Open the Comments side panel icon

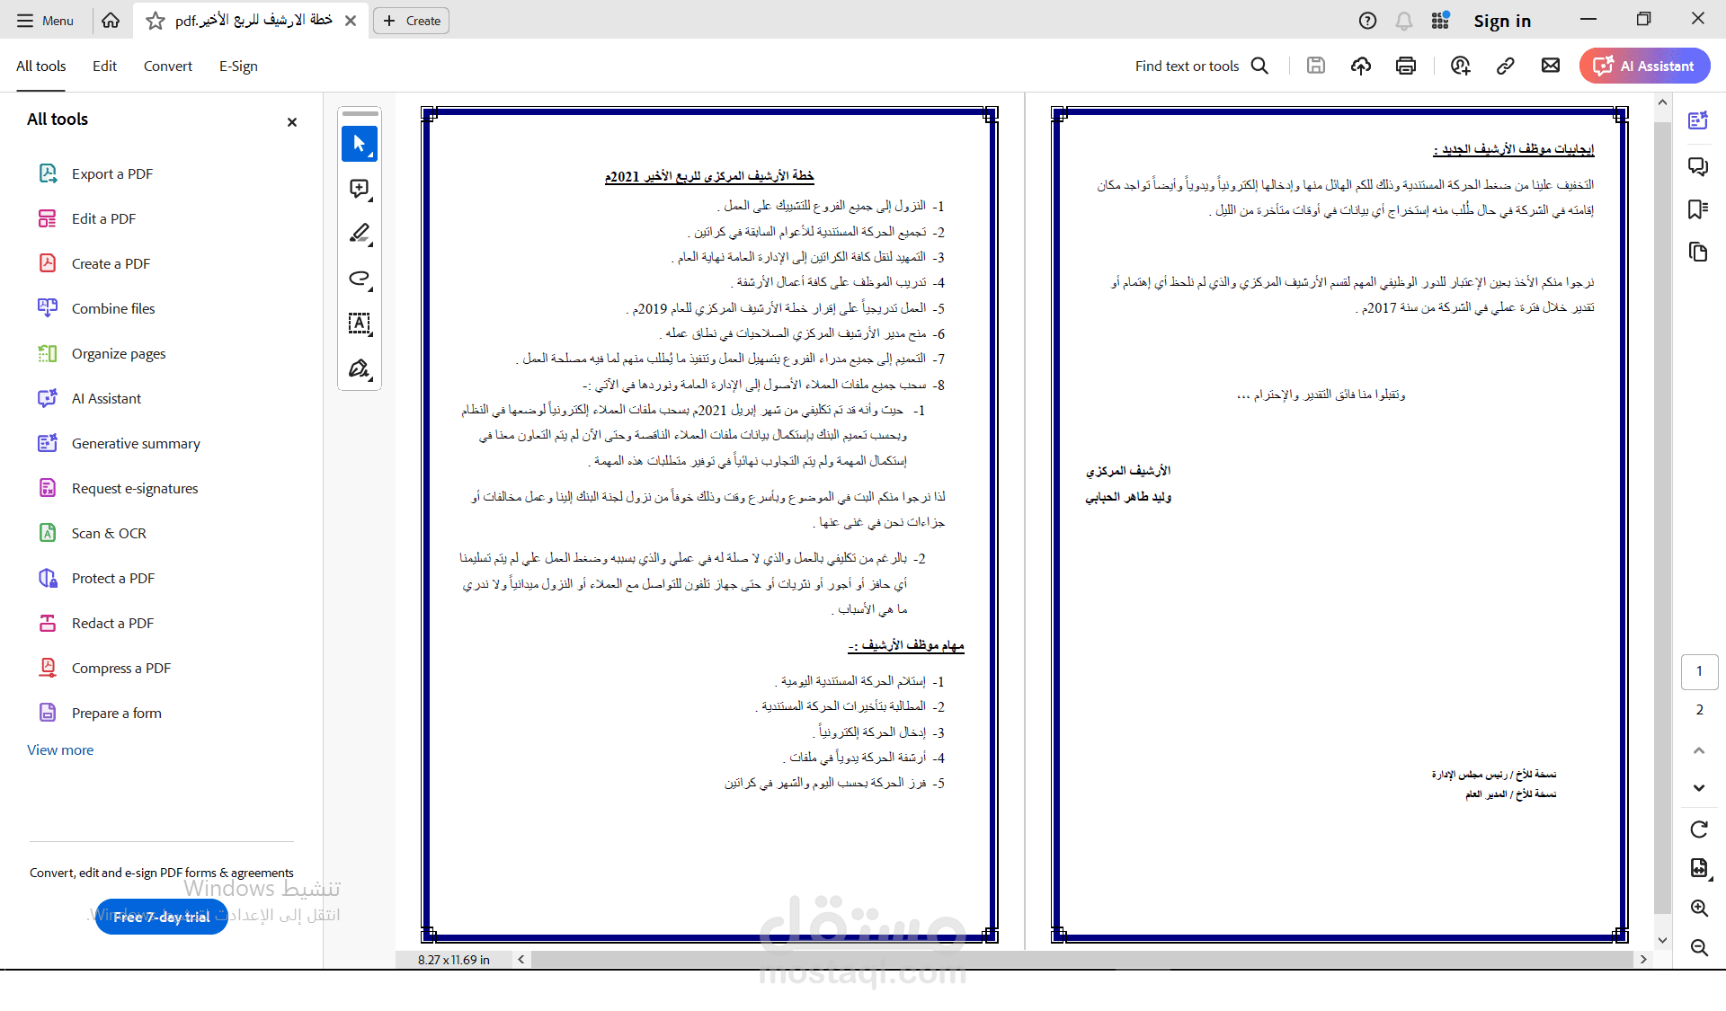point(1698,166)
